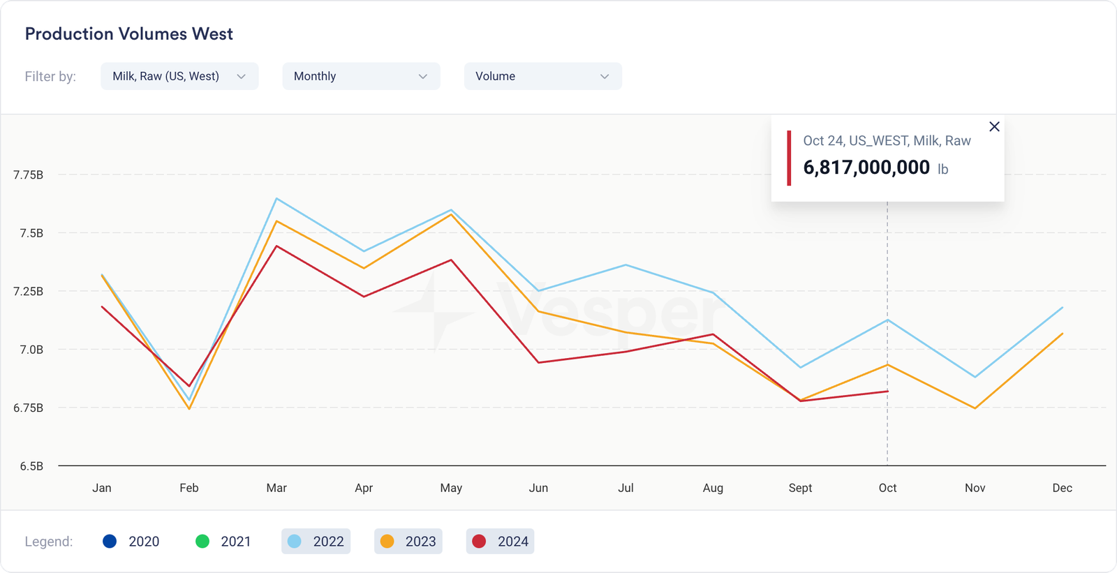Click chevron arrow in Volume filter
Screen dimensions: 1117x573
click(605, 77)
